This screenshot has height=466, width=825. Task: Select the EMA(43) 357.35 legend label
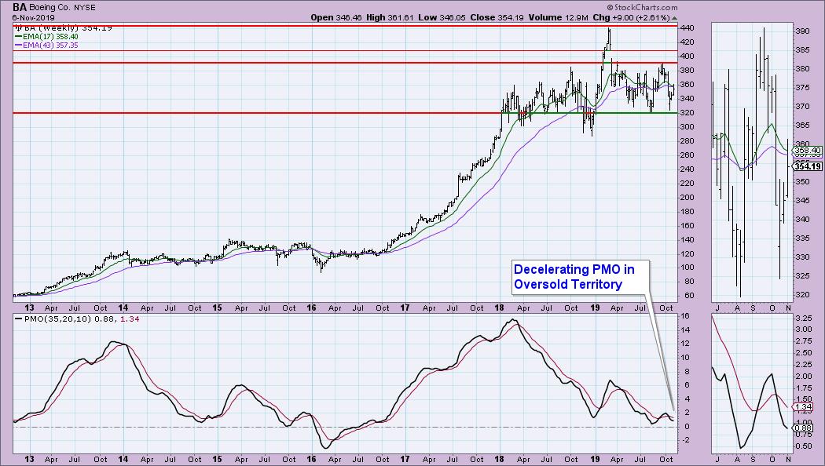coord(50,46)
